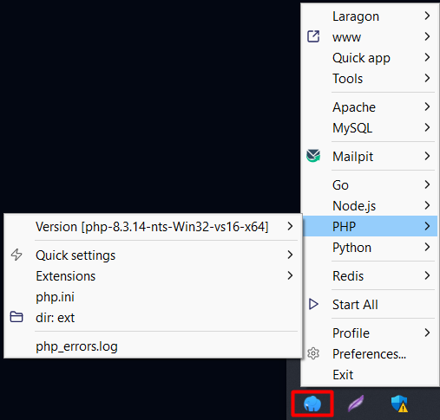Open Preferences... from the menu

pyautogui.click(x=370, y=354)
